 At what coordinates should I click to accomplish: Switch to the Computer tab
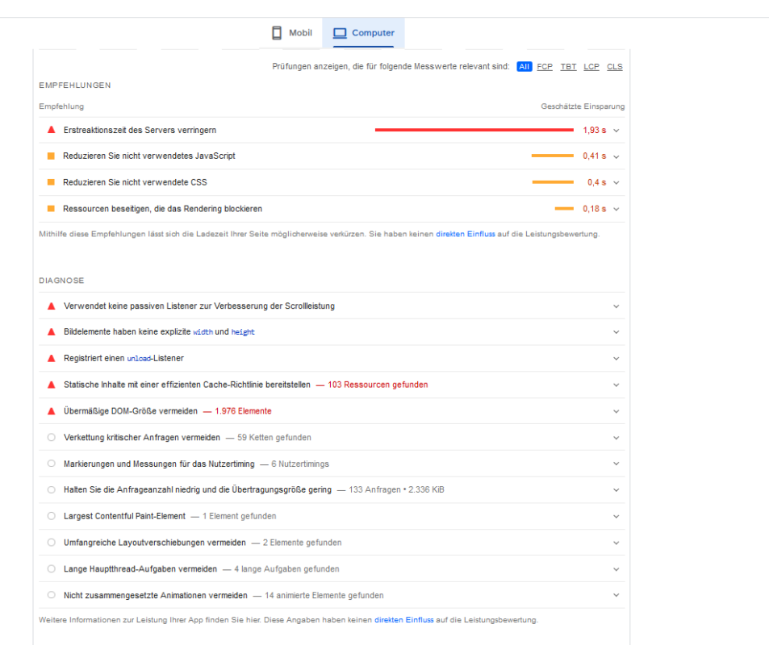(x=363, y=33)
